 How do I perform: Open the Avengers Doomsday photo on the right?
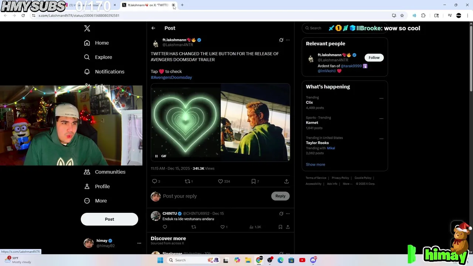[x=255, y=122]
